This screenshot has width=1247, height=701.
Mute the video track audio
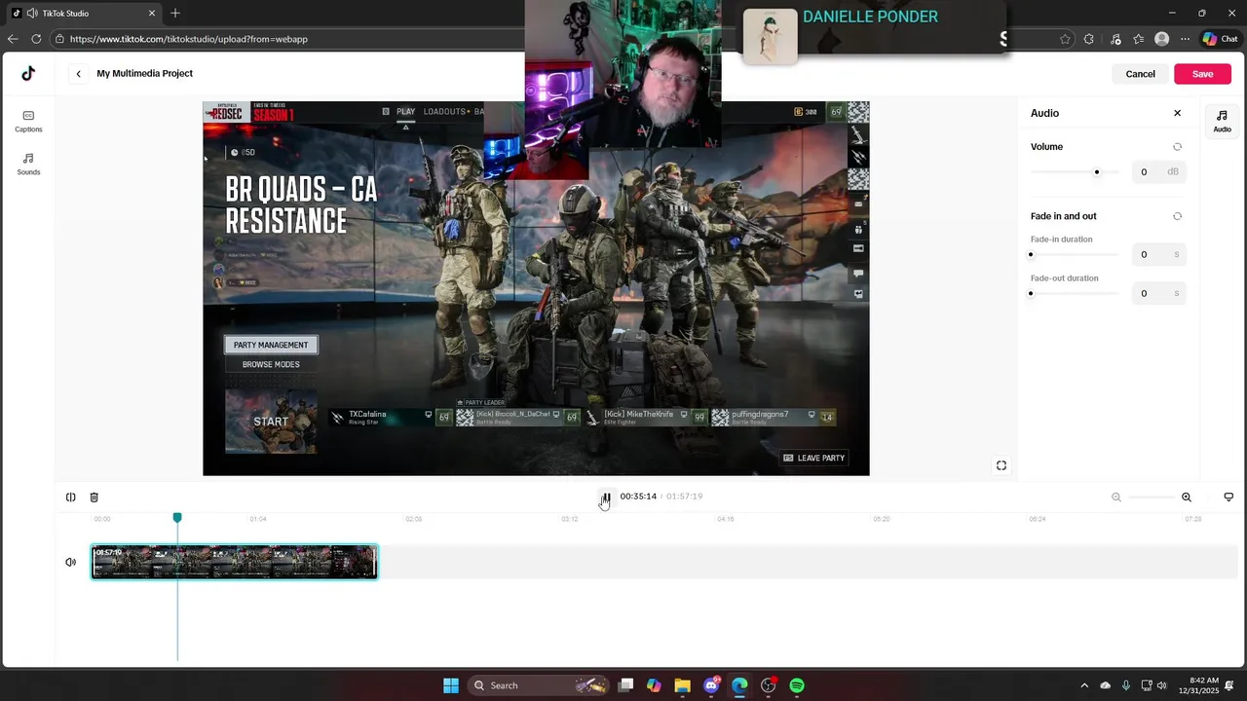(71, 562)
